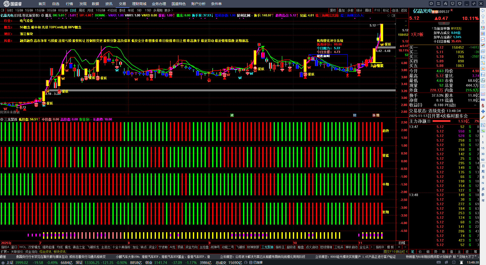Click the up arrow in right sidebar

[483, 17]
